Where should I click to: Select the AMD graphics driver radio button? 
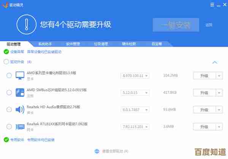[9, 76]
